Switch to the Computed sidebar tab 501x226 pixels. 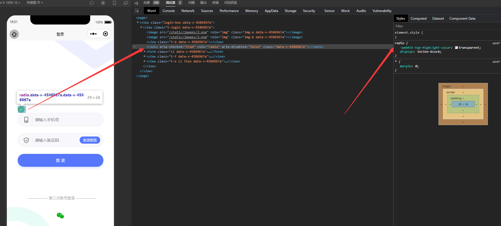(418, 19)
